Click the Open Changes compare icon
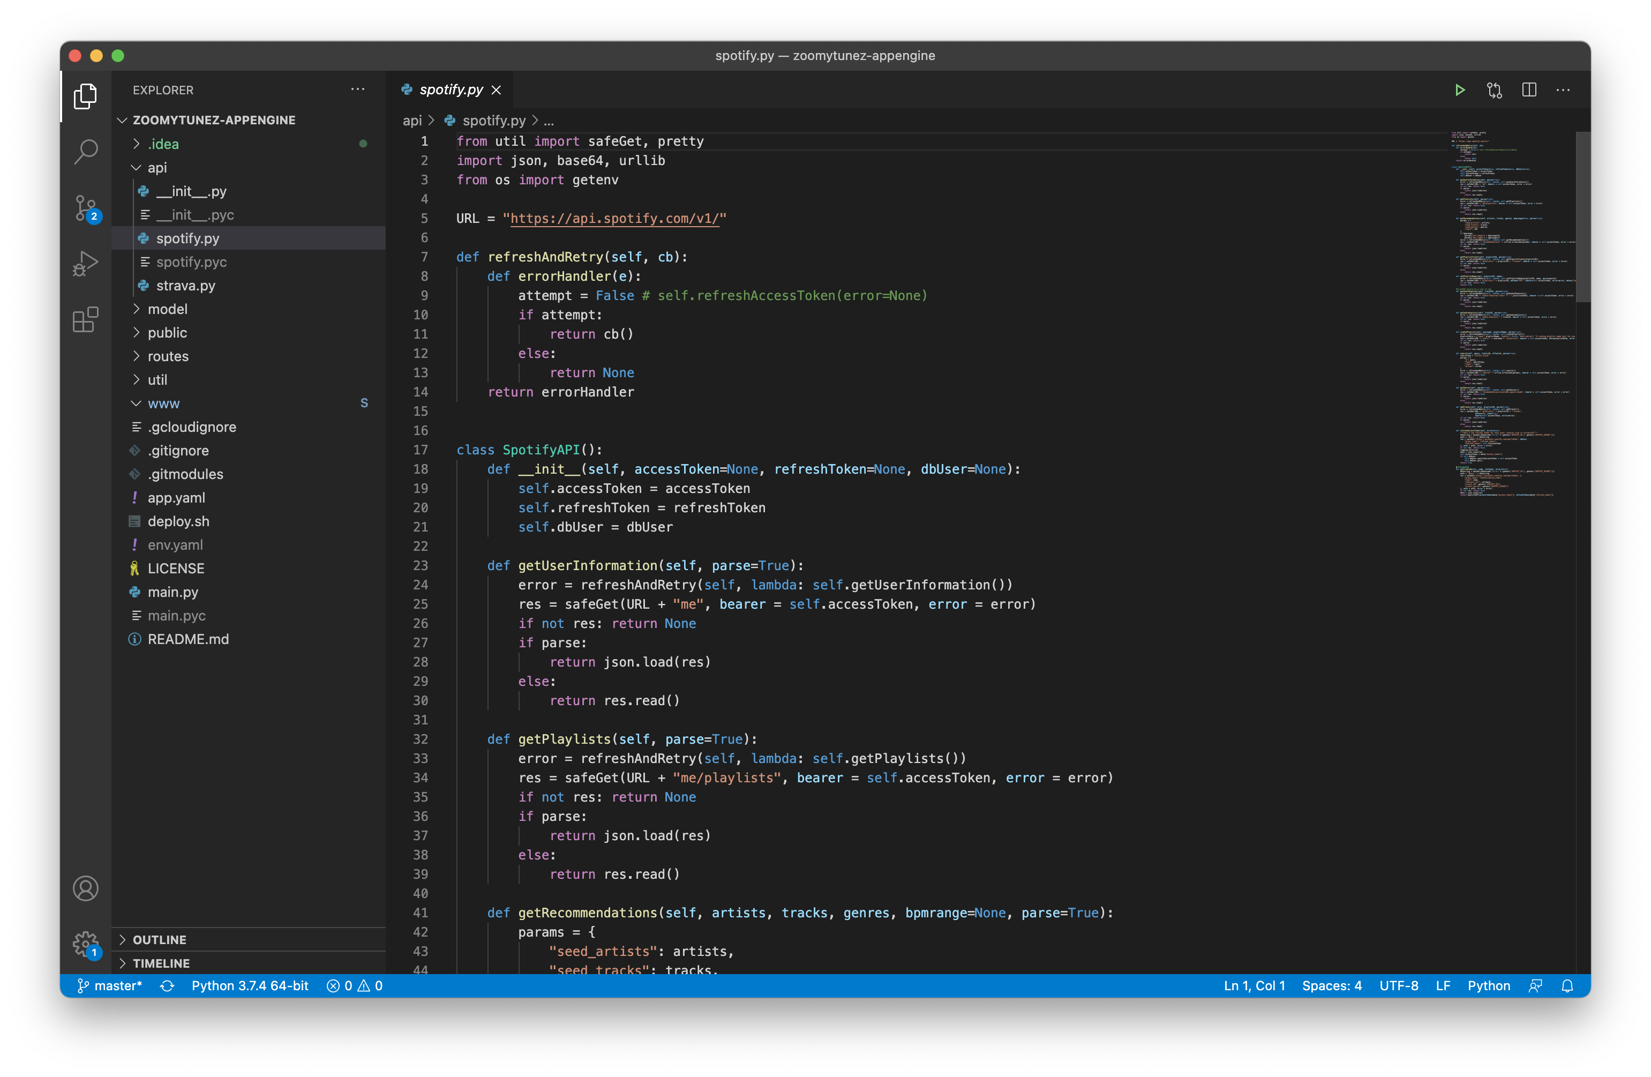 point(1494,90)
